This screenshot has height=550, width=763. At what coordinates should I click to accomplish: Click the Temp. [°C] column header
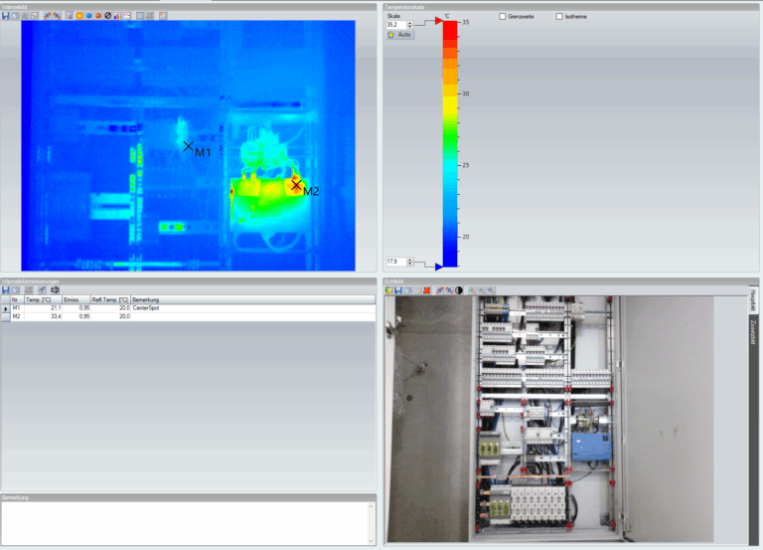click(x=42, y=299)
